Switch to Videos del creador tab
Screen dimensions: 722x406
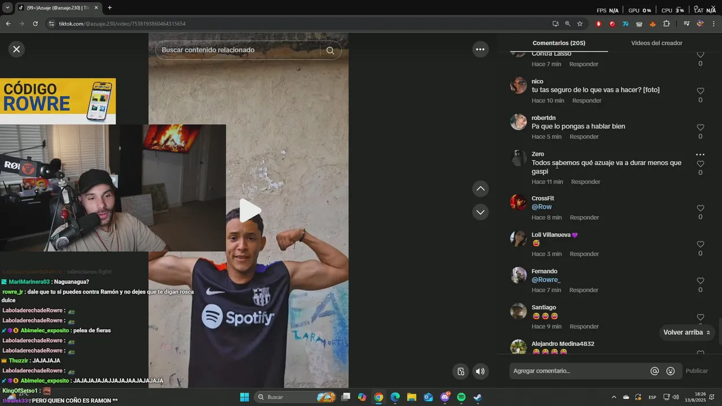pyautogui.click(x=657, y=43)
